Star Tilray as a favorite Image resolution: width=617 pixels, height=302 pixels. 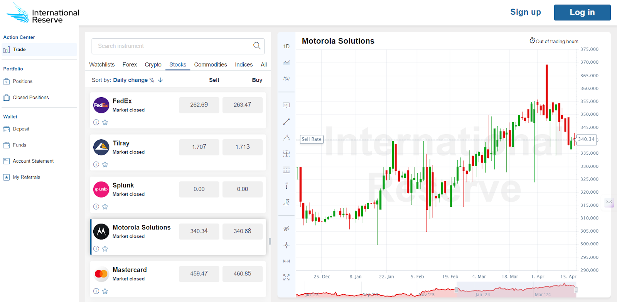point(105,164)
